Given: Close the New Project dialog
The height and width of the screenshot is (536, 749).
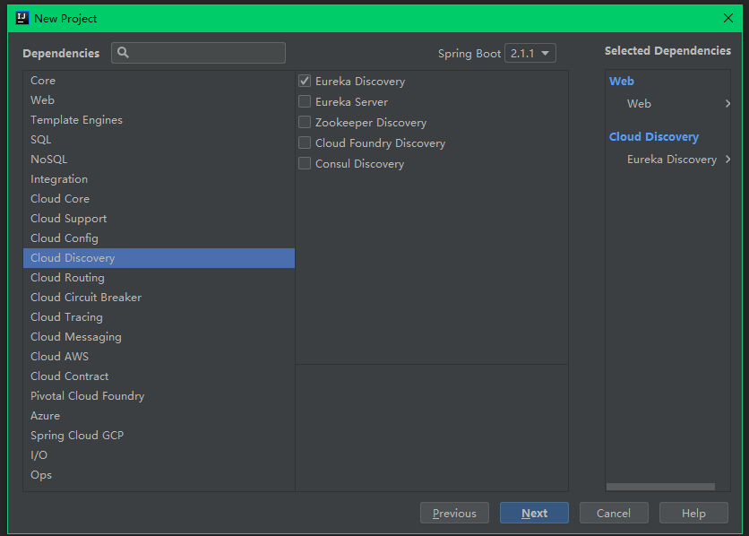Looking at the screenshot, I should (728, 18).
